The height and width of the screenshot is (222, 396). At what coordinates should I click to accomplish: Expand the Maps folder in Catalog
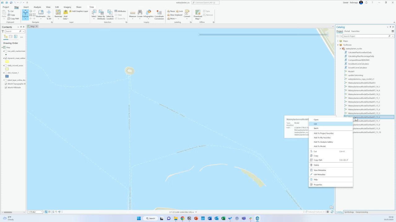coord(338,41)
